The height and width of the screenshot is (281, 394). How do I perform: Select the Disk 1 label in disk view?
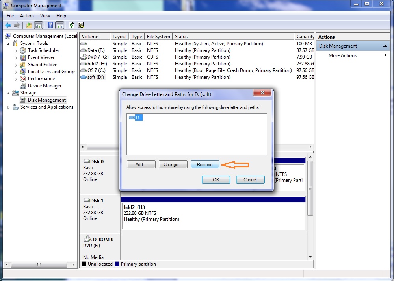tap(97, 200)
